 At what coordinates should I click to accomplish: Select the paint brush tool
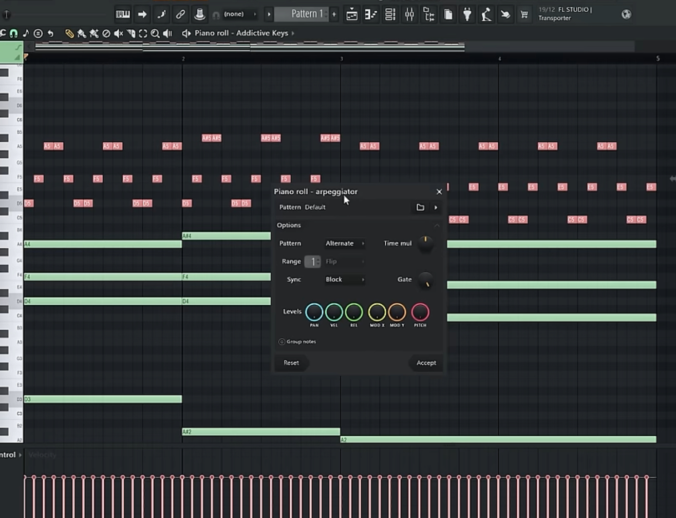tap(82, 33)
